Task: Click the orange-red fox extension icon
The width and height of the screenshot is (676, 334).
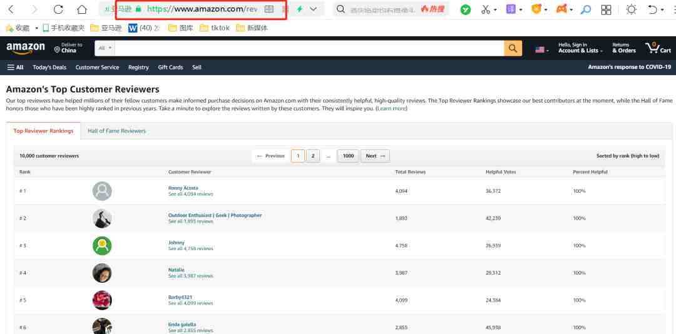Action: 561,9
